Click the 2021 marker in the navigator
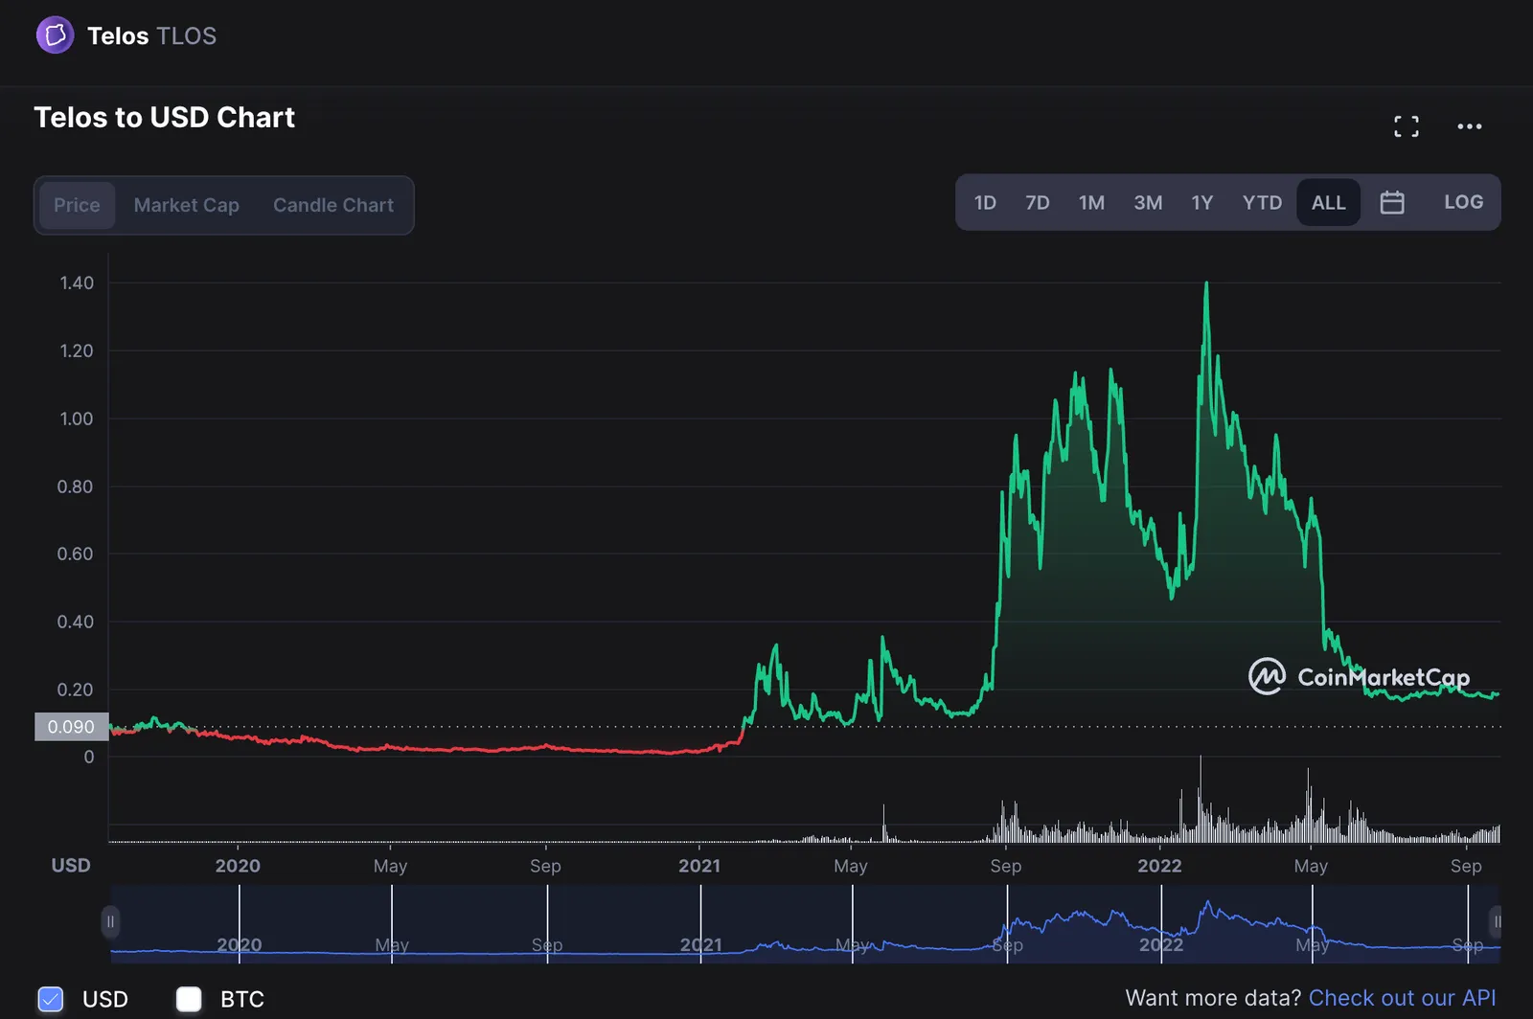Viewport: 1533px width, 1019px height. coord(700,944)
